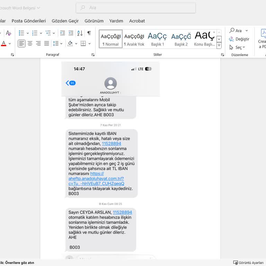Open the Yardım tab
This screenshot has width=266, height=266.
[116, 21]
